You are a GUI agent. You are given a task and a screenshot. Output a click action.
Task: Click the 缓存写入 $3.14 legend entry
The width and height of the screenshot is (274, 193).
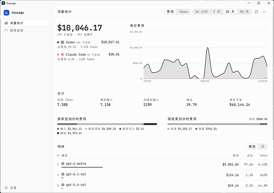pos(132,129)
